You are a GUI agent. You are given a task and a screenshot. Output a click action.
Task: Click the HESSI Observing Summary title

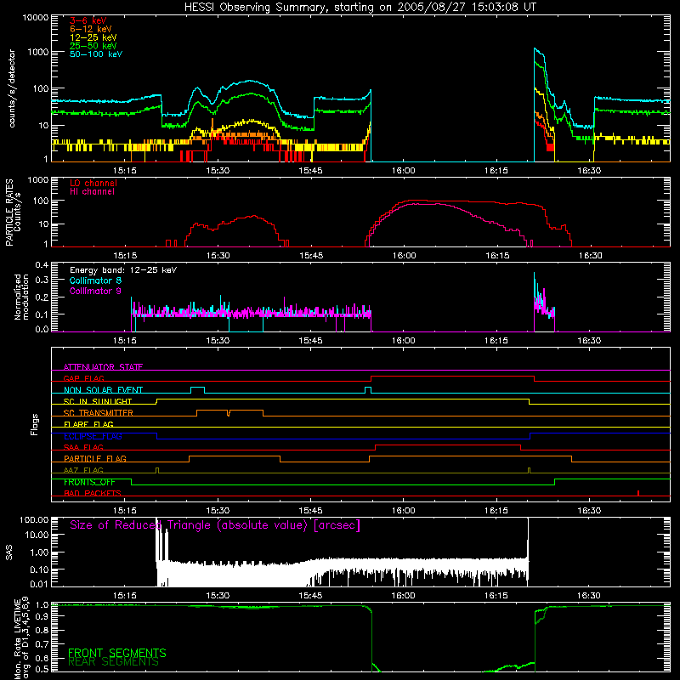pyautogui.click(x=360, y=8)
